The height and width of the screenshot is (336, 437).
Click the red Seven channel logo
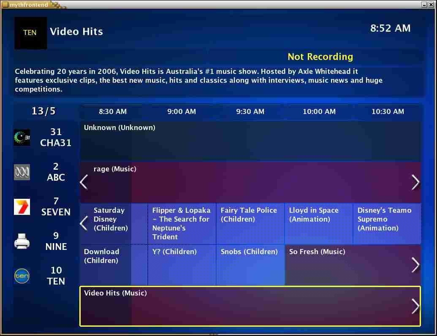click(x=22, y=207)
